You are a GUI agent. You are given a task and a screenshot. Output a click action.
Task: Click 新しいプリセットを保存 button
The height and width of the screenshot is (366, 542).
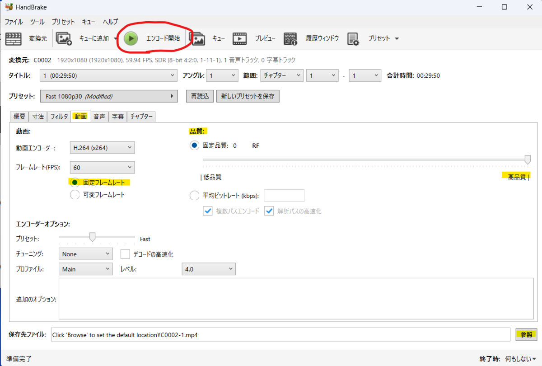248,96
